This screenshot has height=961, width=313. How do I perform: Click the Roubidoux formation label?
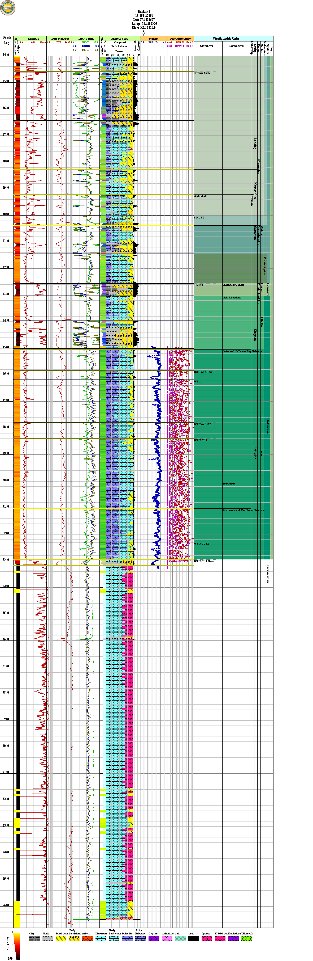click(x=229, y=483)
